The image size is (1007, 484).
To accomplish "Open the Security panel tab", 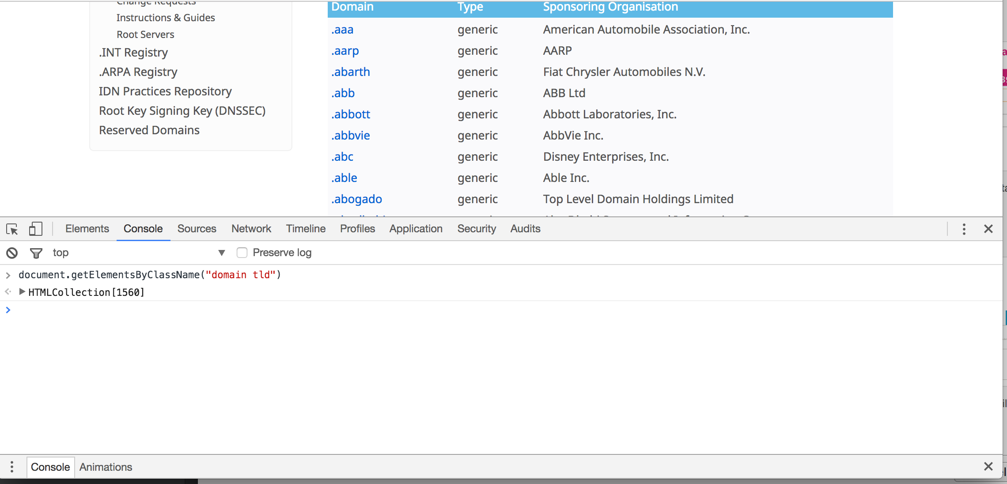I will pyautogui.click(x=476, y=229).
